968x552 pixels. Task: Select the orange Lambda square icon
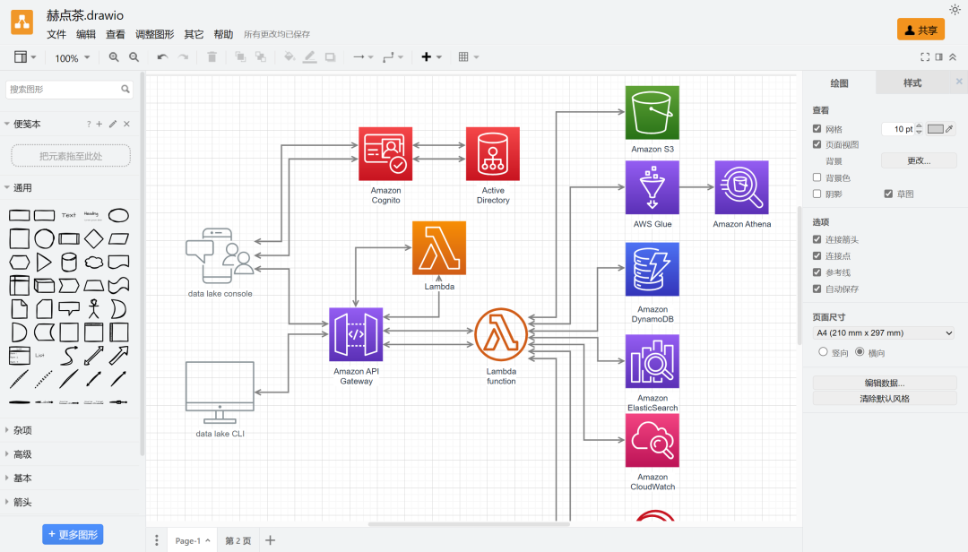coord(439,247)
